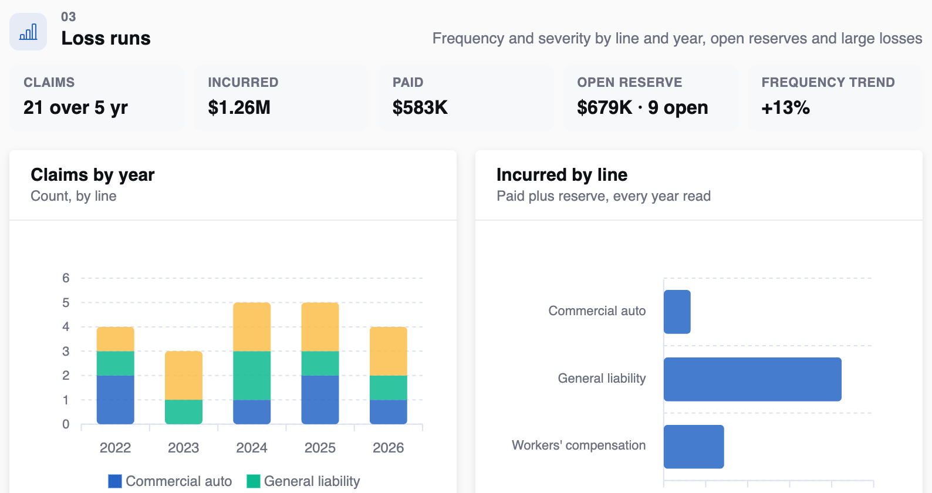
Task: Select the green segment of the 2023 bar
Action: point(184,412)
